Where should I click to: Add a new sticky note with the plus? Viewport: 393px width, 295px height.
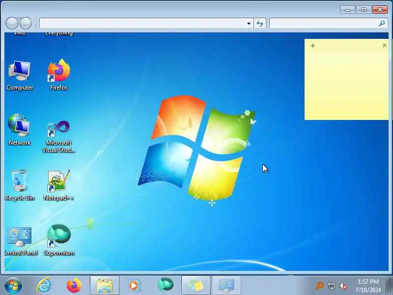pos(313,46)
